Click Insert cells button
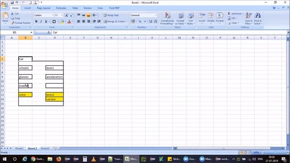This screenshot has width=290, height=163. tap(202, 18)
